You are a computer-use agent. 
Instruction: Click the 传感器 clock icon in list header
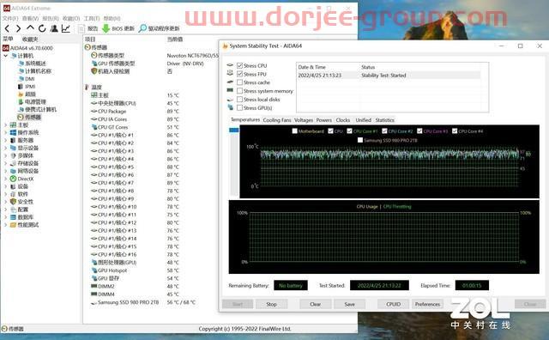coord(87,47)
